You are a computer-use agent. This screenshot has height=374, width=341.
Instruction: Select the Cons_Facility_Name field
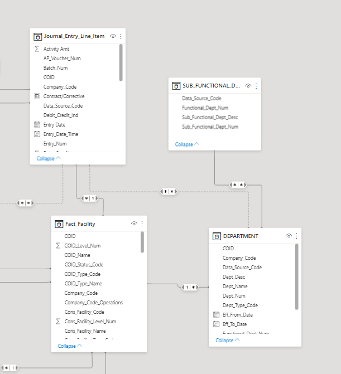(85, 331)
